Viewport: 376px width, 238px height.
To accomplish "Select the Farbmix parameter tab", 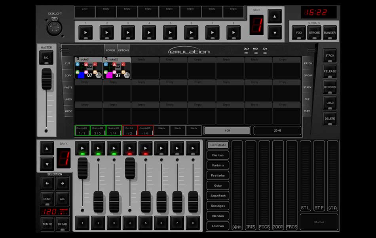I will point(218,166).
